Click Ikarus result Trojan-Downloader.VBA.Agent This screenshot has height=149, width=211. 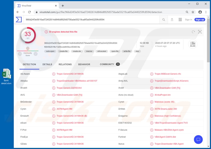point(169,144)
